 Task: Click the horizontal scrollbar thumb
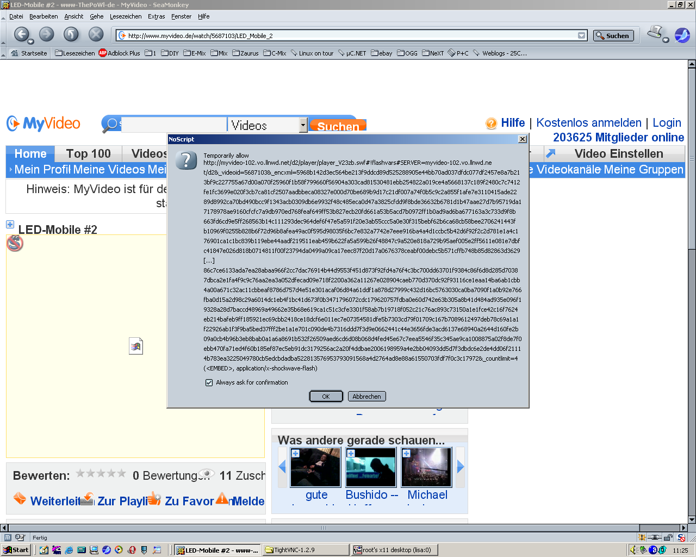(324, 528)
